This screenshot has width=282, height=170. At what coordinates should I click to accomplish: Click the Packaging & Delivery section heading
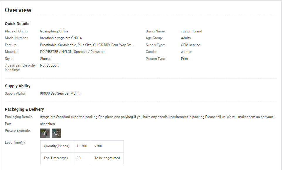24,109
